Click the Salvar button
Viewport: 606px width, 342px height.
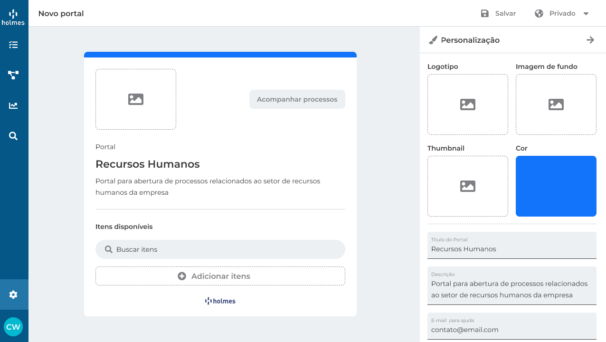(x=498, y=13)
